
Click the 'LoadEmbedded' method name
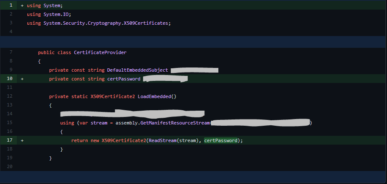click(x=154, y=96)
